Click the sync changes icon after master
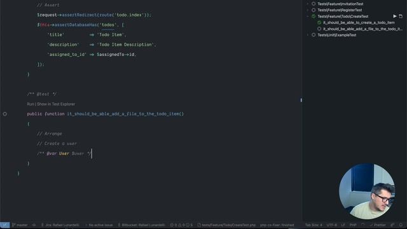Screen dimensions: 407x229 pos(34,225)
